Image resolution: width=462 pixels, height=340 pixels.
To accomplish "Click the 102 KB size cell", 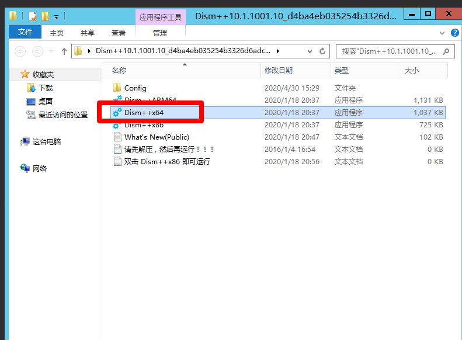I will (x=431, y=137).
